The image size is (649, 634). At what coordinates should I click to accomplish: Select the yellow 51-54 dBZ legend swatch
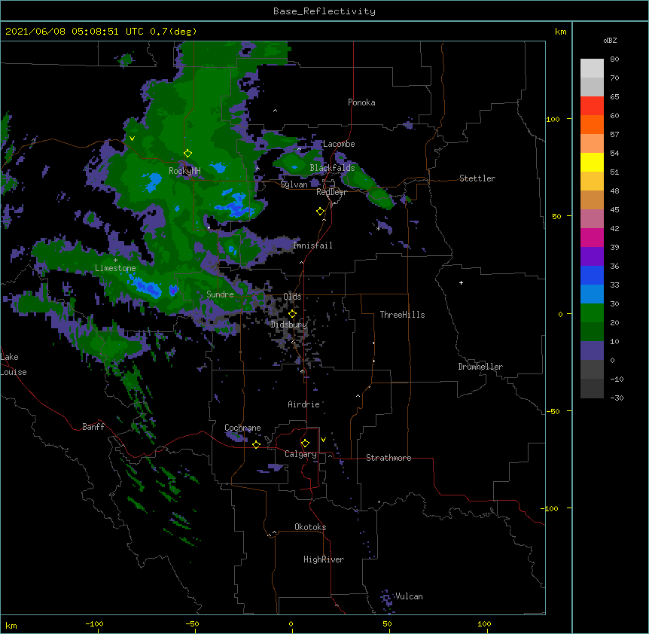(x=592, y=162)
